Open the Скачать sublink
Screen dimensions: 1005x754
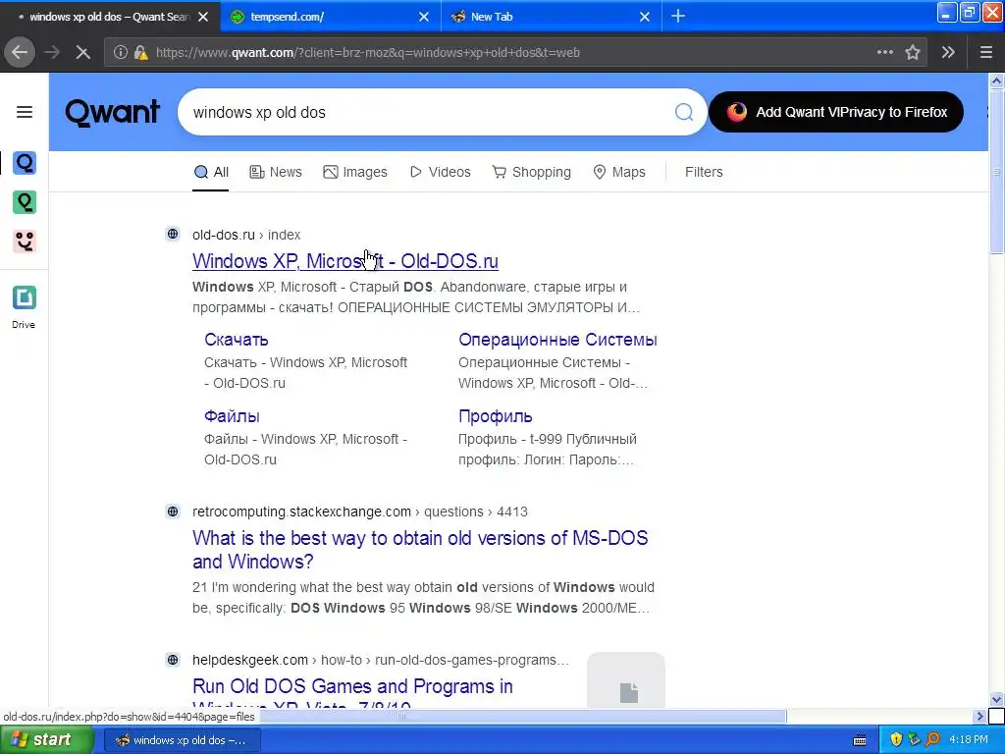point(237,340)
